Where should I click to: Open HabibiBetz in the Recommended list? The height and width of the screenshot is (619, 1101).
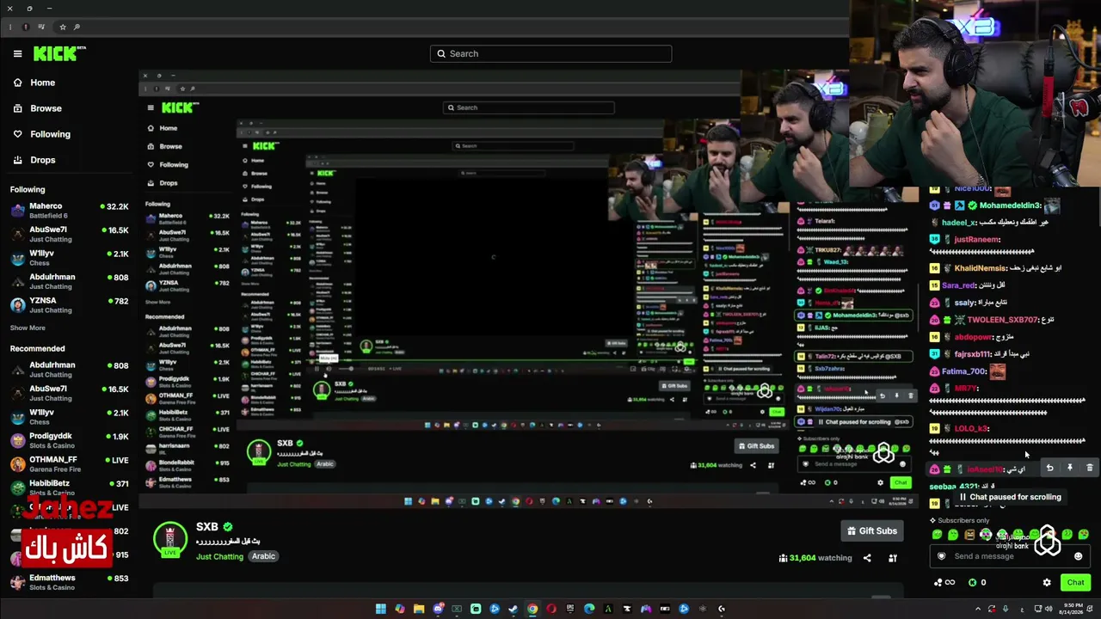(x=69, y=487)
